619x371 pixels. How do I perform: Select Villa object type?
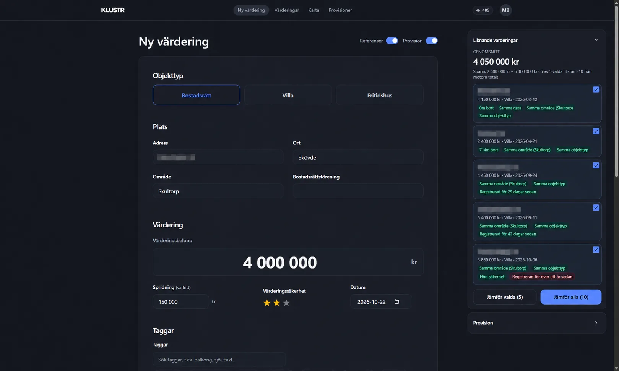click(288, 95)
